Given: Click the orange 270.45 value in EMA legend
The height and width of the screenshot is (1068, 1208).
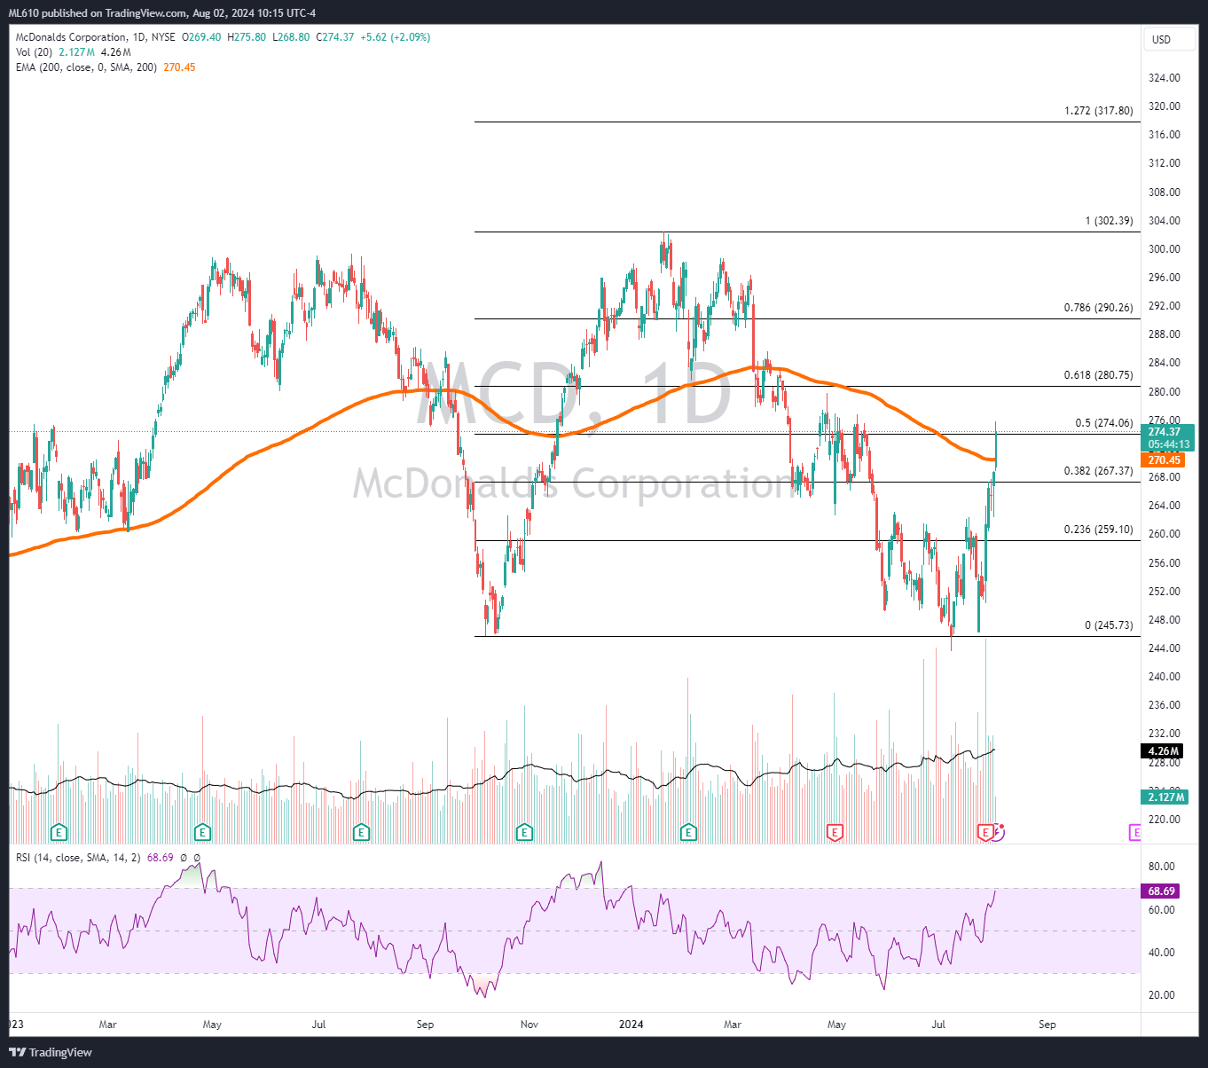Looking at the screenshot, I should coord(179,67).
